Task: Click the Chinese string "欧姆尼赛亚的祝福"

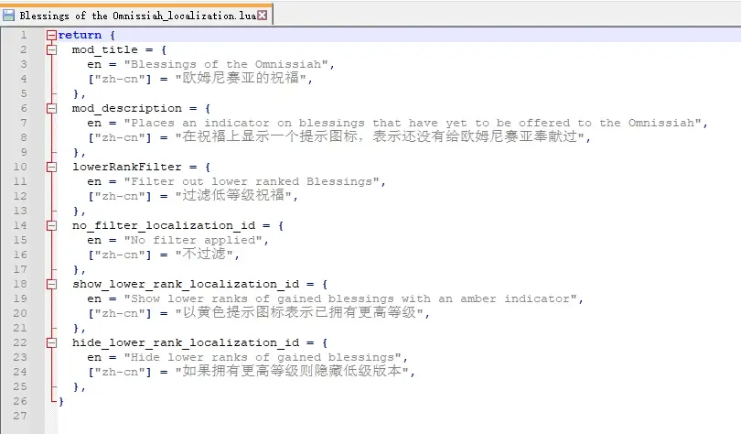Action: [x=241, y=79]
